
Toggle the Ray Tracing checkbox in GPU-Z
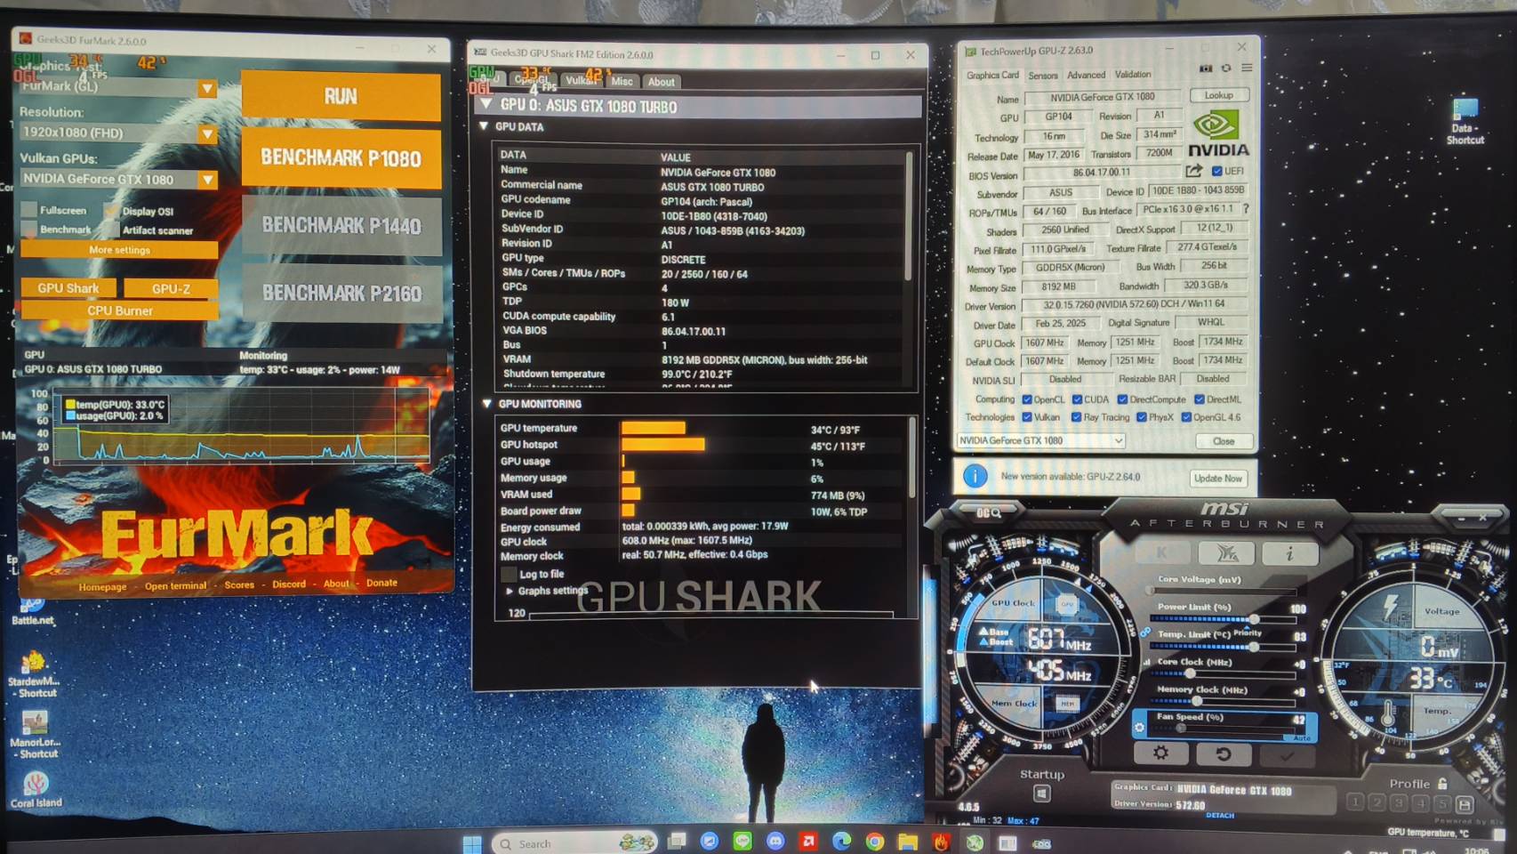tap(1076, 417)
